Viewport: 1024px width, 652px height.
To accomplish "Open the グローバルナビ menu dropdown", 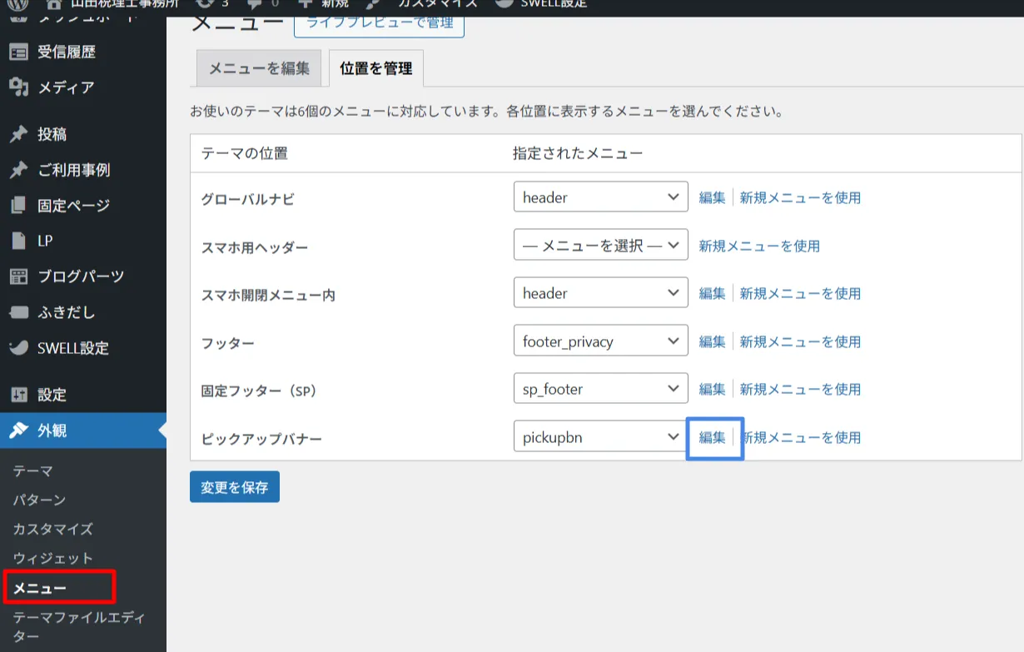I will tap(601, 197).
